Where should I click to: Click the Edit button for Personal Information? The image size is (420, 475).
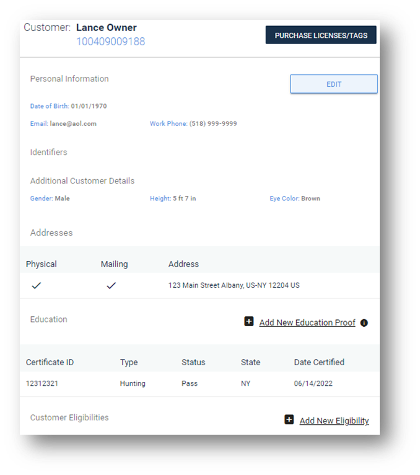(x=333, y=84)
